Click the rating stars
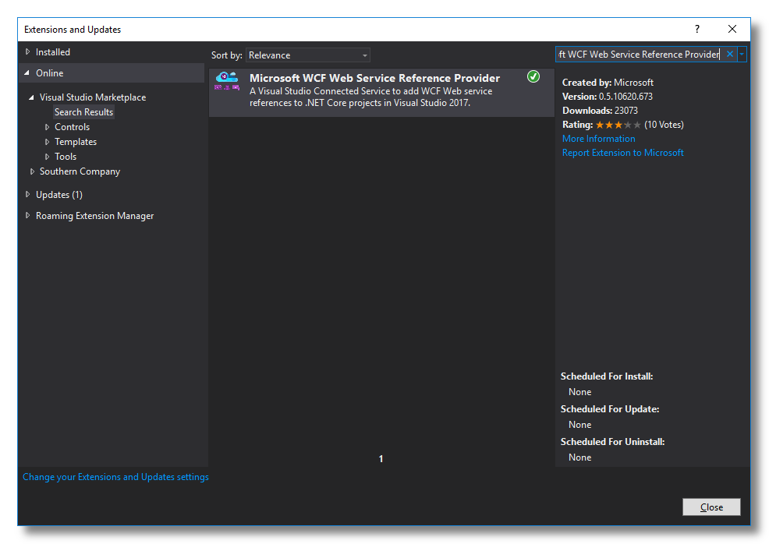 tap(618, 125)
